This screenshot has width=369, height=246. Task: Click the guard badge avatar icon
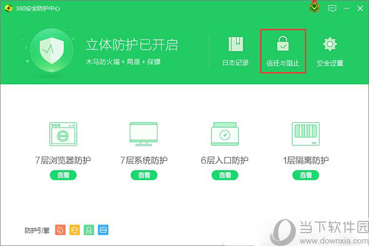314,7
